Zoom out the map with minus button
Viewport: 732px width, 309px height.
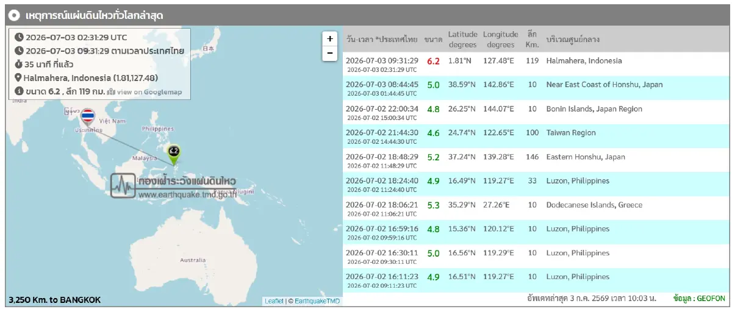[x=329, y=54]
